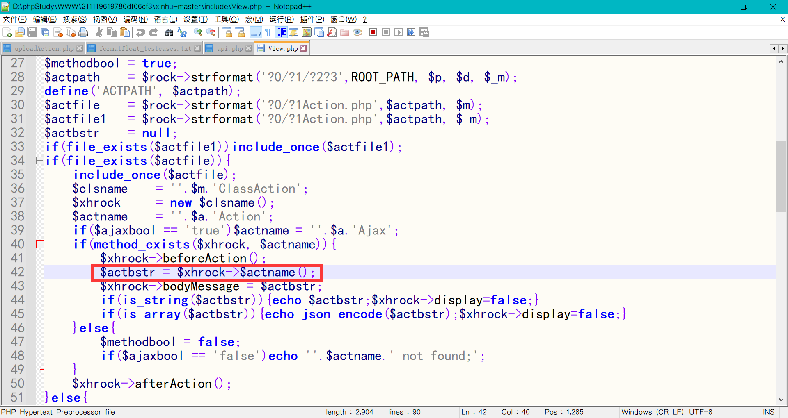788x418 pixels.
Task: Open the 编辑(E) menu
Action: point(45,19)
